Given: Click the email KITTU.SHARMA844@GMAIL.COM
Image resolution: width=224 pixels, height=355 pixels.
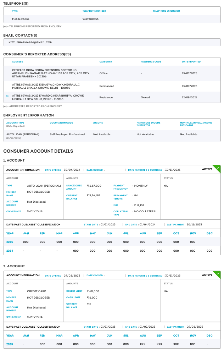Looking at the screenshot, I should click(x=30, y=42).
